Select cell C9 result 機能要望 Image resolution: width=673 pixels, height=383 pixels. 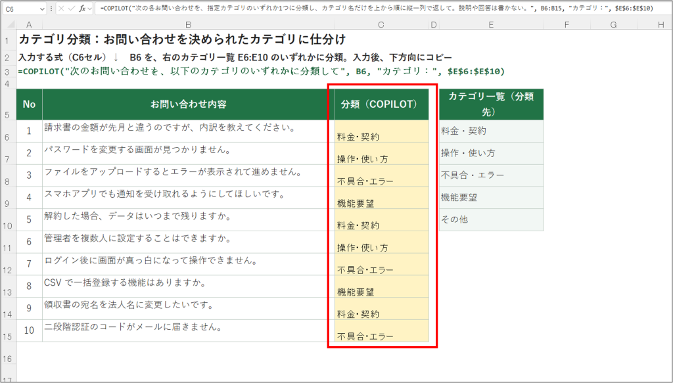pos(381,197)
